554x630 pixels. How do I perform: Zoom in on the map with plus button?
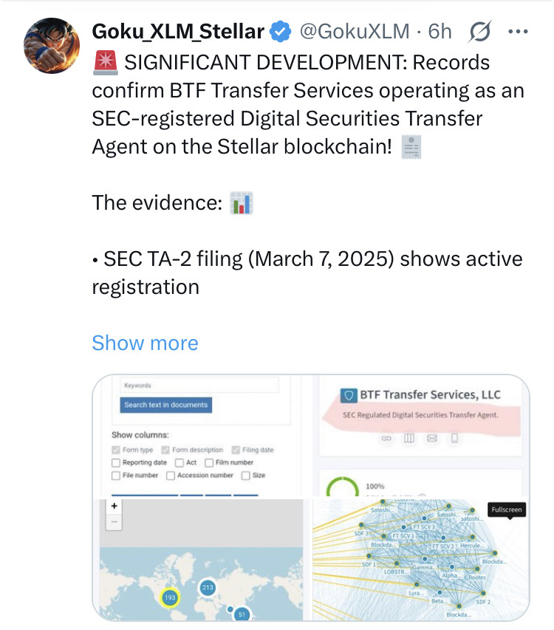click(114, 507)
